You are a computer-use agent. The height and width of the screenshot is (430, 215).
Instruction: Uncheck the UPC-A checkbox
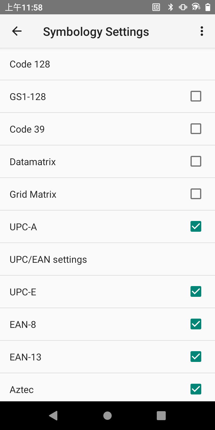(196, 227)
